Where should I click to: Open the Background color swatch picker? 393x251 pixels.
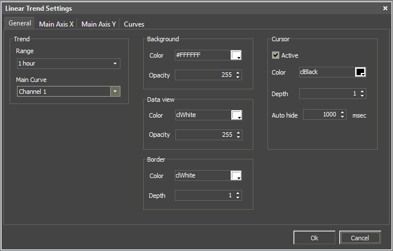tap(236, 55)
